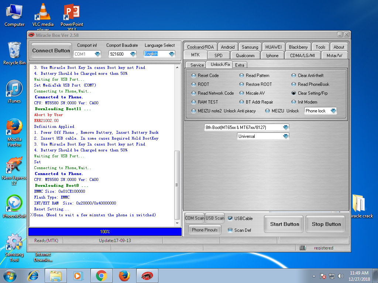Open Windows Media Player from taskbar

point(78,276)
